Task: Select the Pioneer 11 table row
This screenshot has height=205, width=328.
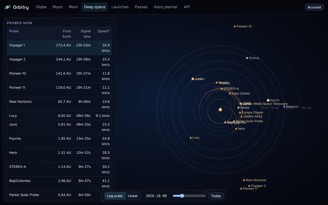Action: [59, 90]
